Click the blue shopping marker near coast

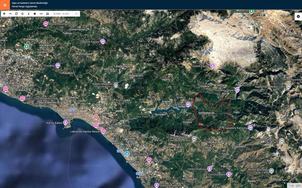coord(127,154)
